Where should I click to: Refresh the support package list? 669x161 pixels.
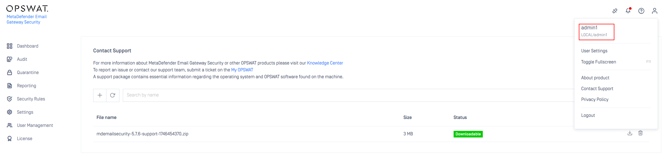point(113,95)
